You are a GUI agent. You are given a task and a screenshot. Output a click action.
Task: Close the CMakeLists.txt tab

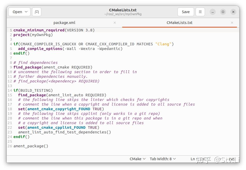(232, 23)
